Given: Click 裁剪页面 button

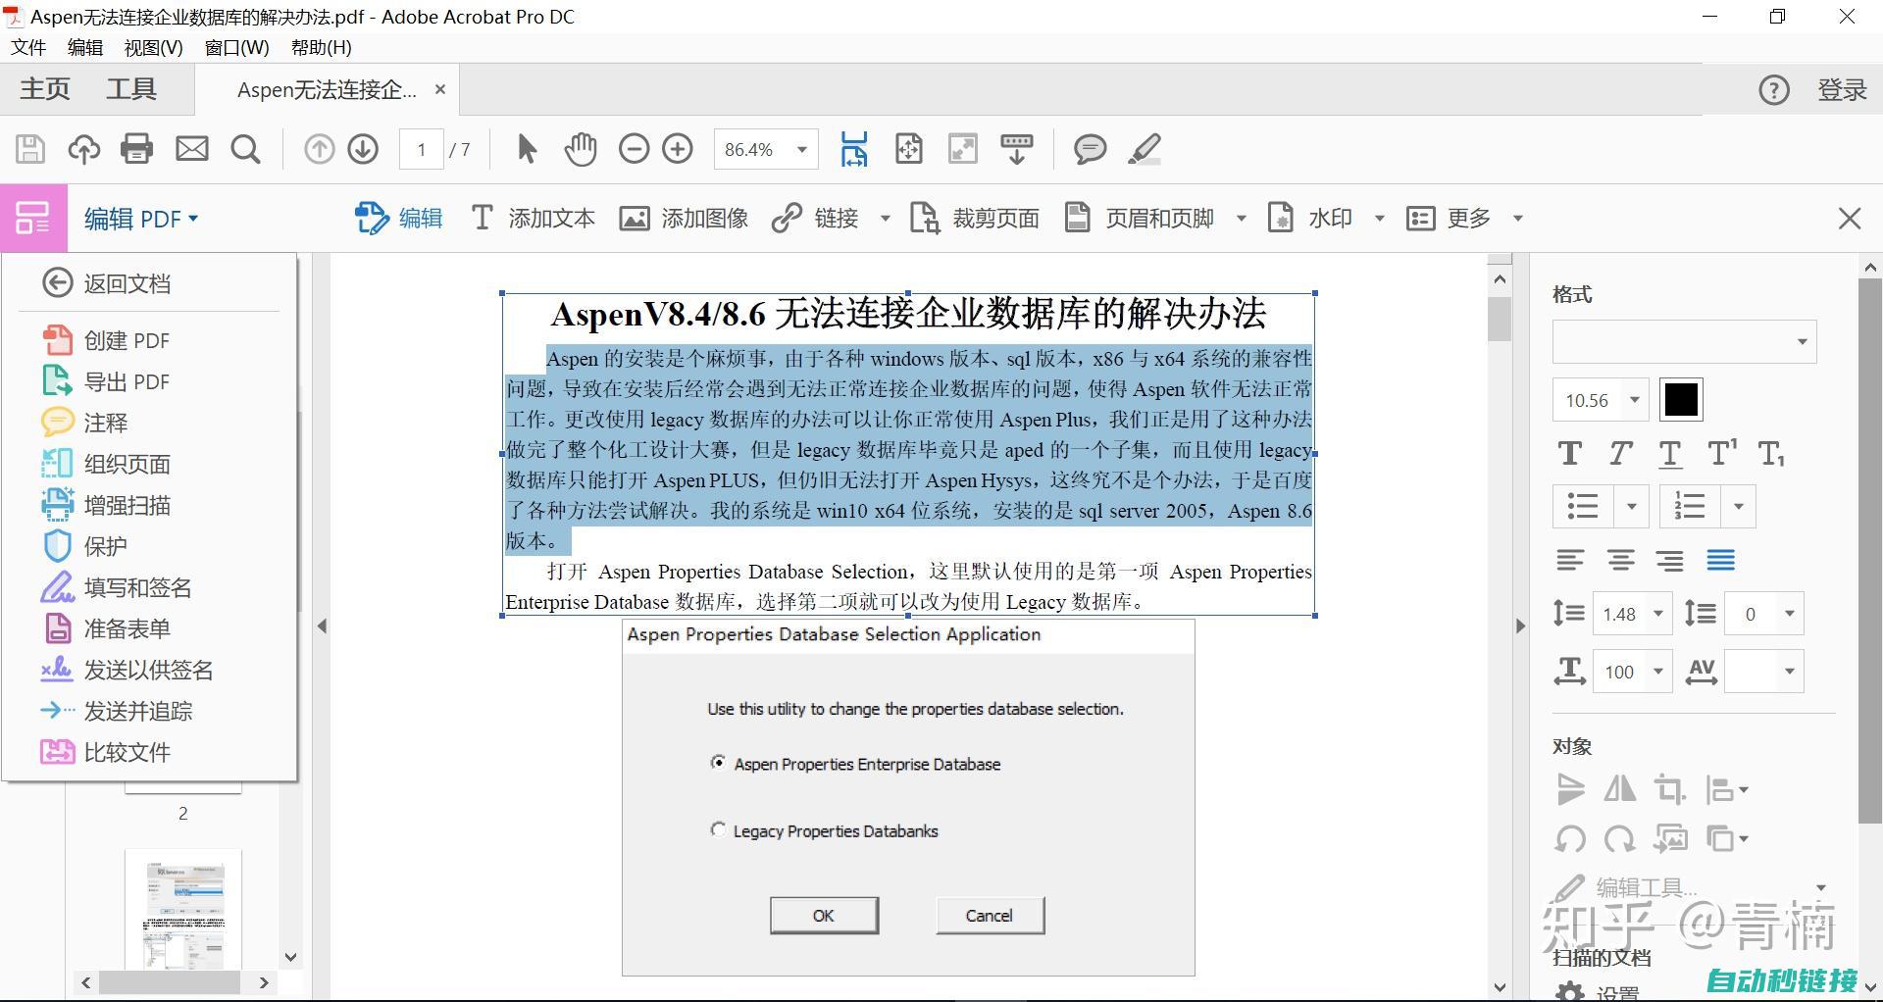Looking at the screenshot, I should click(975, 219).
